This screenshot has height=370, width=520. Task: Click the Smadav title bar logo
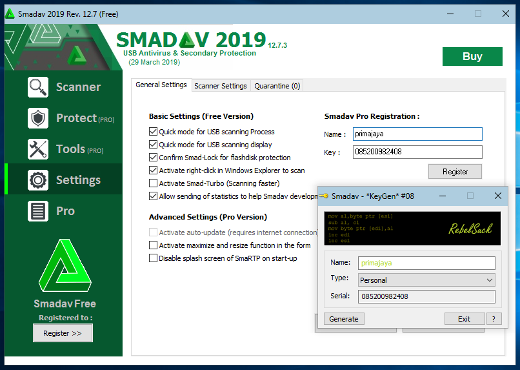click(x=10, y=14)
